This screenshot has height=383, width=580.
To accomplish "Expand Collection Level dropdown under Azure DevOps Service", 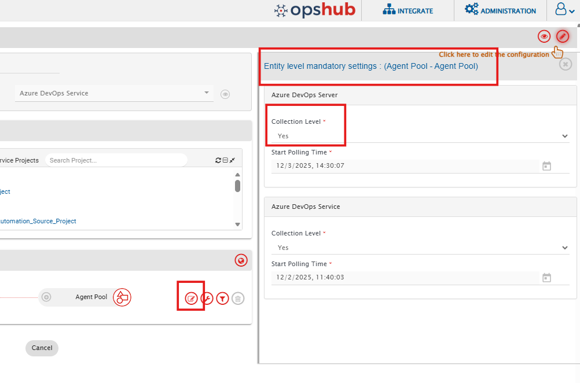I will (x=420, y=248).
